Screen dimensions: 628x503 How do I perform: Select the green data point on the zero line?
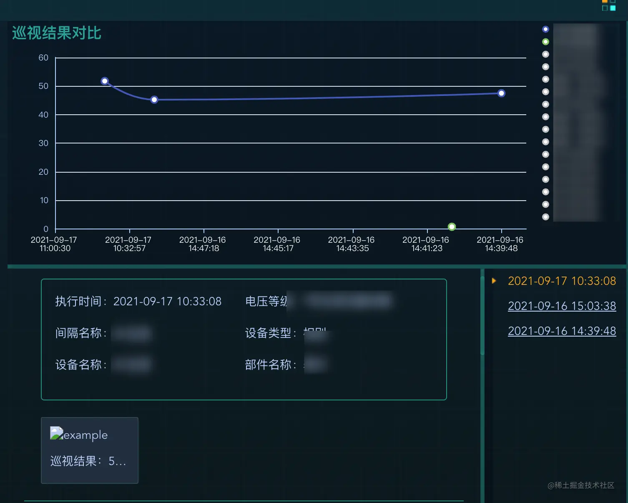[452, 227]
